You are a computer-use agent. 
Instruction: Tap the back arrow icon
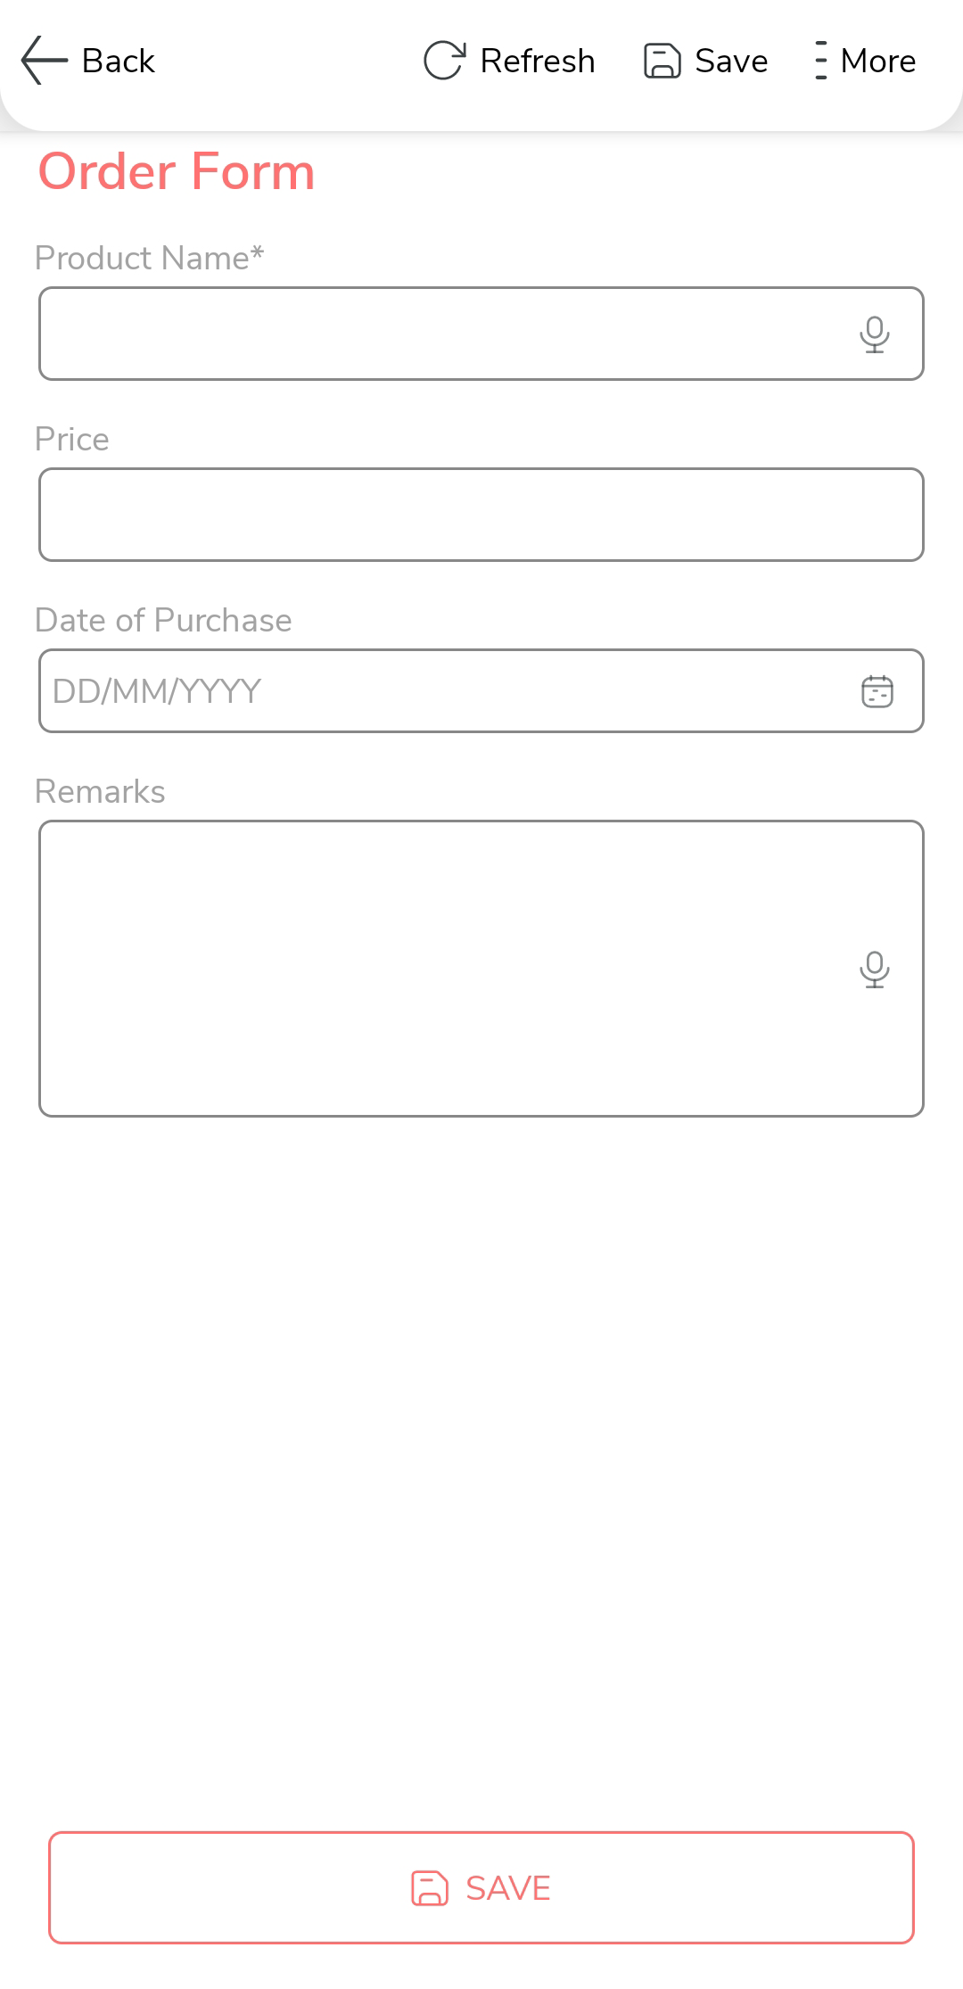[x=45, y=61]
